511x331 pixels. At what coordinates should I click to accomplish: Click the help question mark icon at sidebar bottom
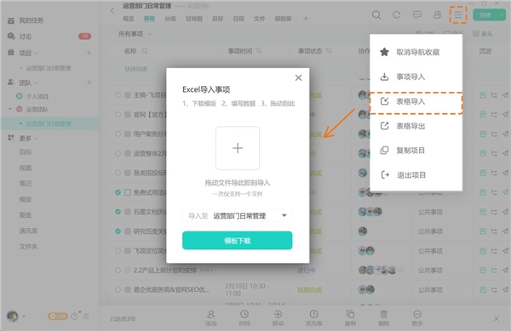[75, 317]
